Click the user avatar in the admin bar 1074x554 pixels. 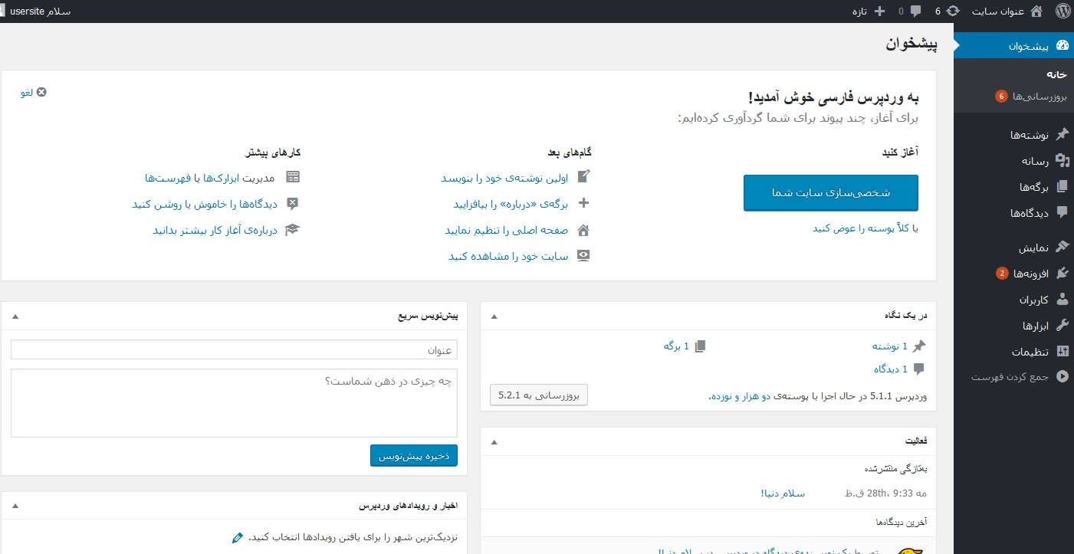point(2,11)
